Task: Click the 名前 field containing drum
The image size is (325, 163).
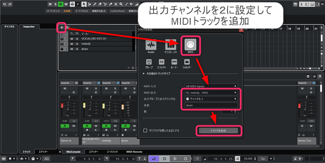Action: click(211, 105)
